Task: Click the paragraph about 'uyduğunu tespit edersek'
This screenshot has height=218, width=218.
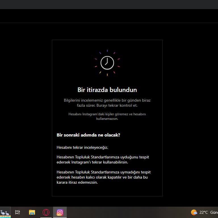Action: click(103, 160)
